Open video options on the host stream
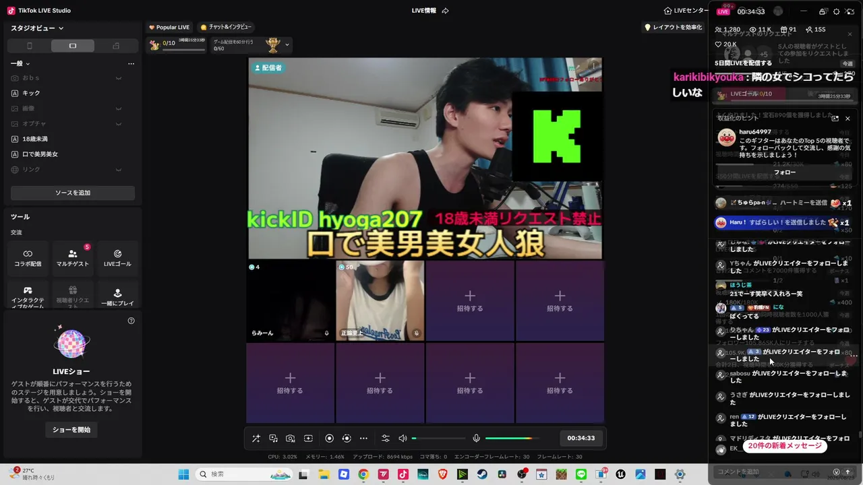The image size is (863, 485). coord(593,66)
